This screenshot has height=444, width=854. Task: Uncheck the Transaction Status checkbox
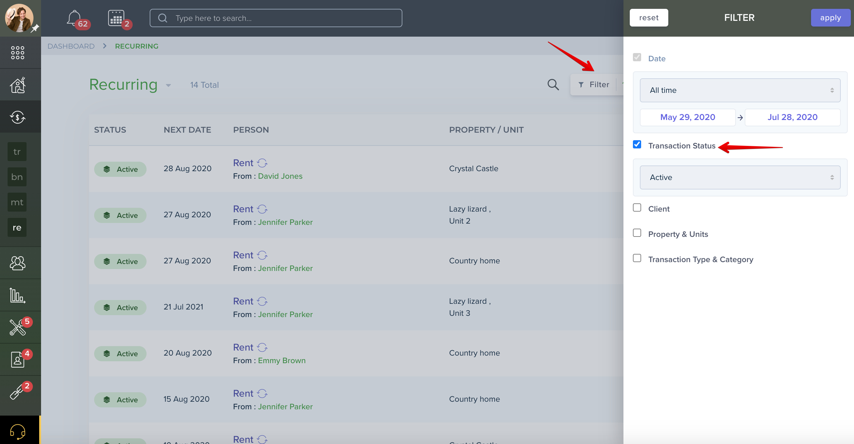point(637,145)
